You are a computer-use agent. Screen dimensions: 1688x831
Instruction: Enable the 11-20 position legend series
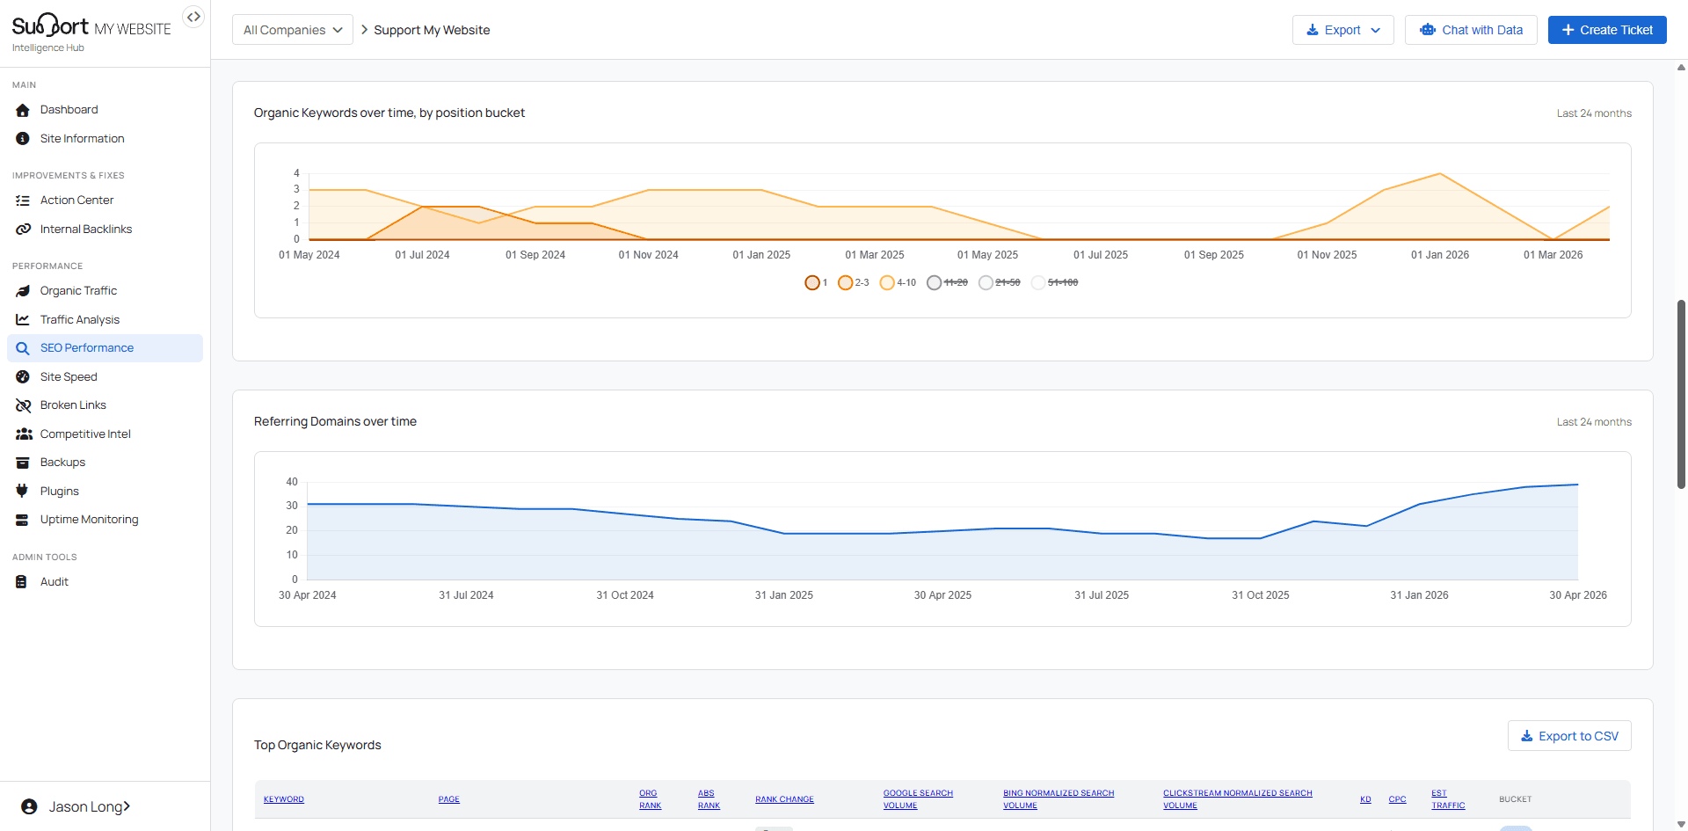[947, 282]
